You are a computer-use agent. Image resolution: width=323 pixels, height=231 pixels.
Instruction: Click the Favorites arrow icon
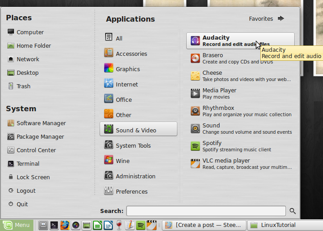281,18
